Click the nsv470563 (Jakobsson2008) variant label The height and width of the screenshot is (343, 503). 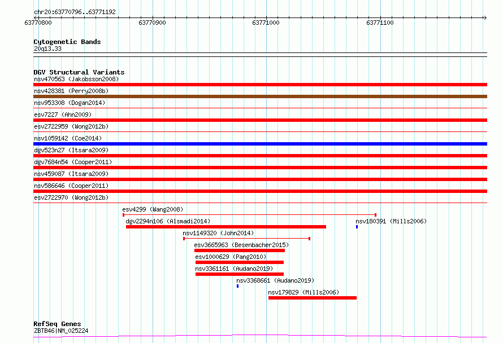coord(76,79)
